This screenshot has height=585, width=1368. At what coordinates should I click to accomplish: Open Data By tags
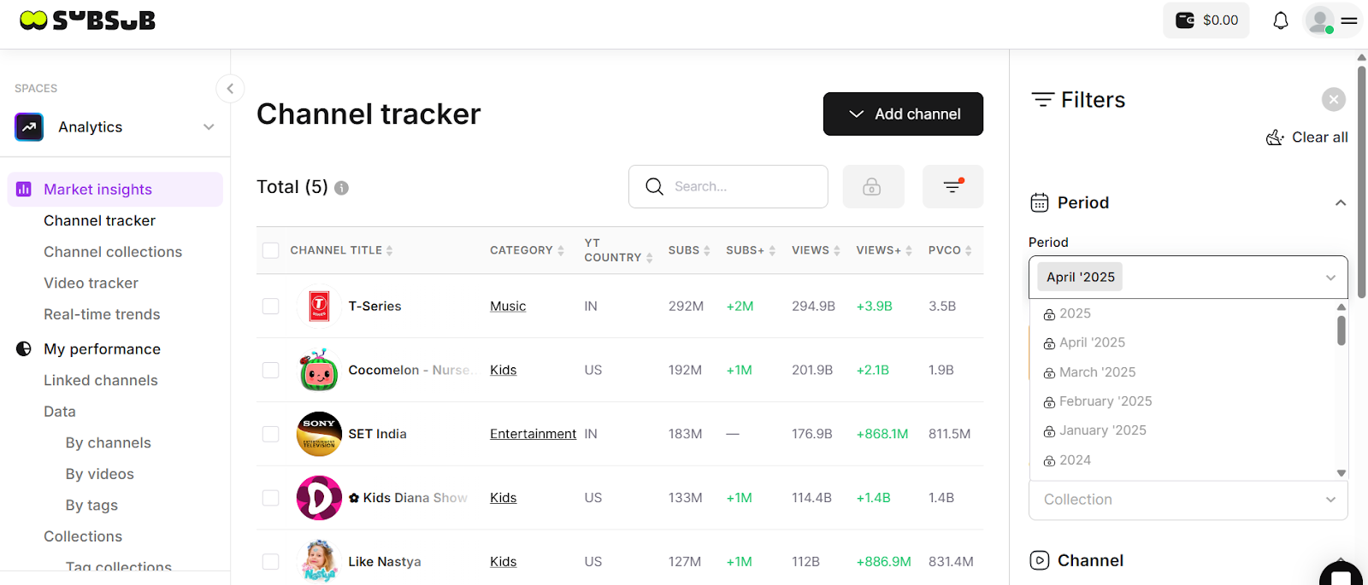91,505
